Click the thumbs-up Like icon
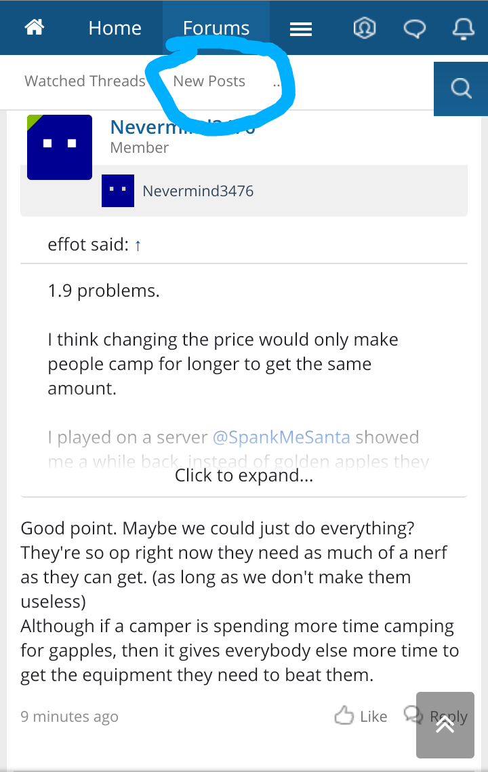 [x=344, y=716]
